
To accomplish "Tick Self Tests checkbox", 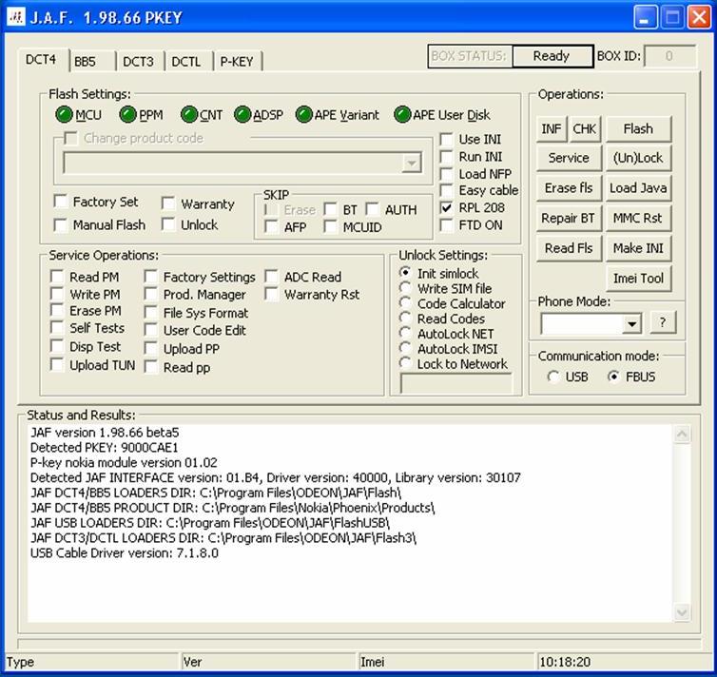I will 57,328.
